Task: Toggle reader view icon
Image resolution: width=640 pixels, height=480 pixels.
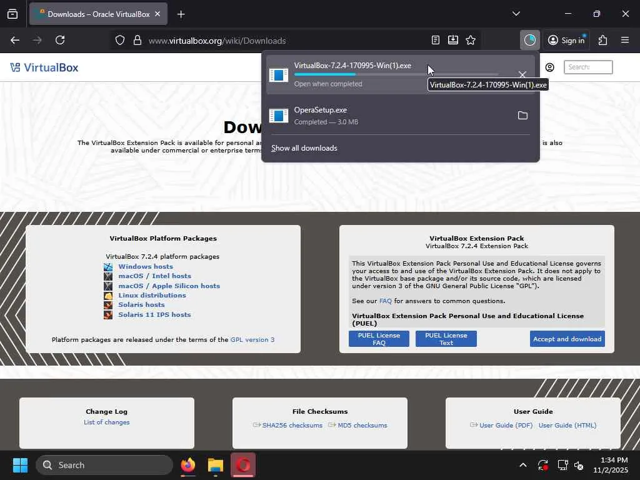Action: tap(436, 41)
